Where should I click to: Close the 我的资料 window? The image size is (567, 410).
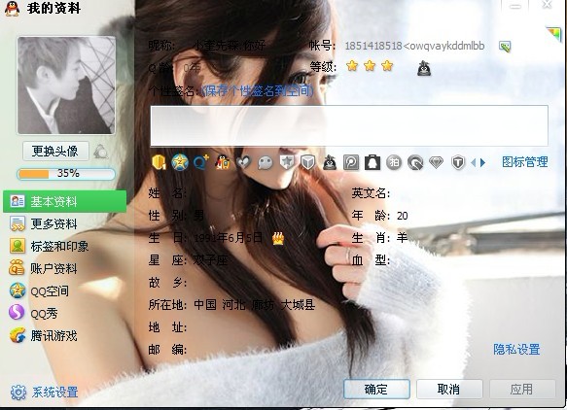pyautogui.click(x=547, y=4)
